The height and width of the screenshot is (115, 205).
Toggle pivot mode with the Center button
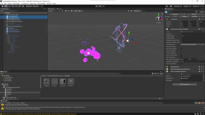pos(29,6)
